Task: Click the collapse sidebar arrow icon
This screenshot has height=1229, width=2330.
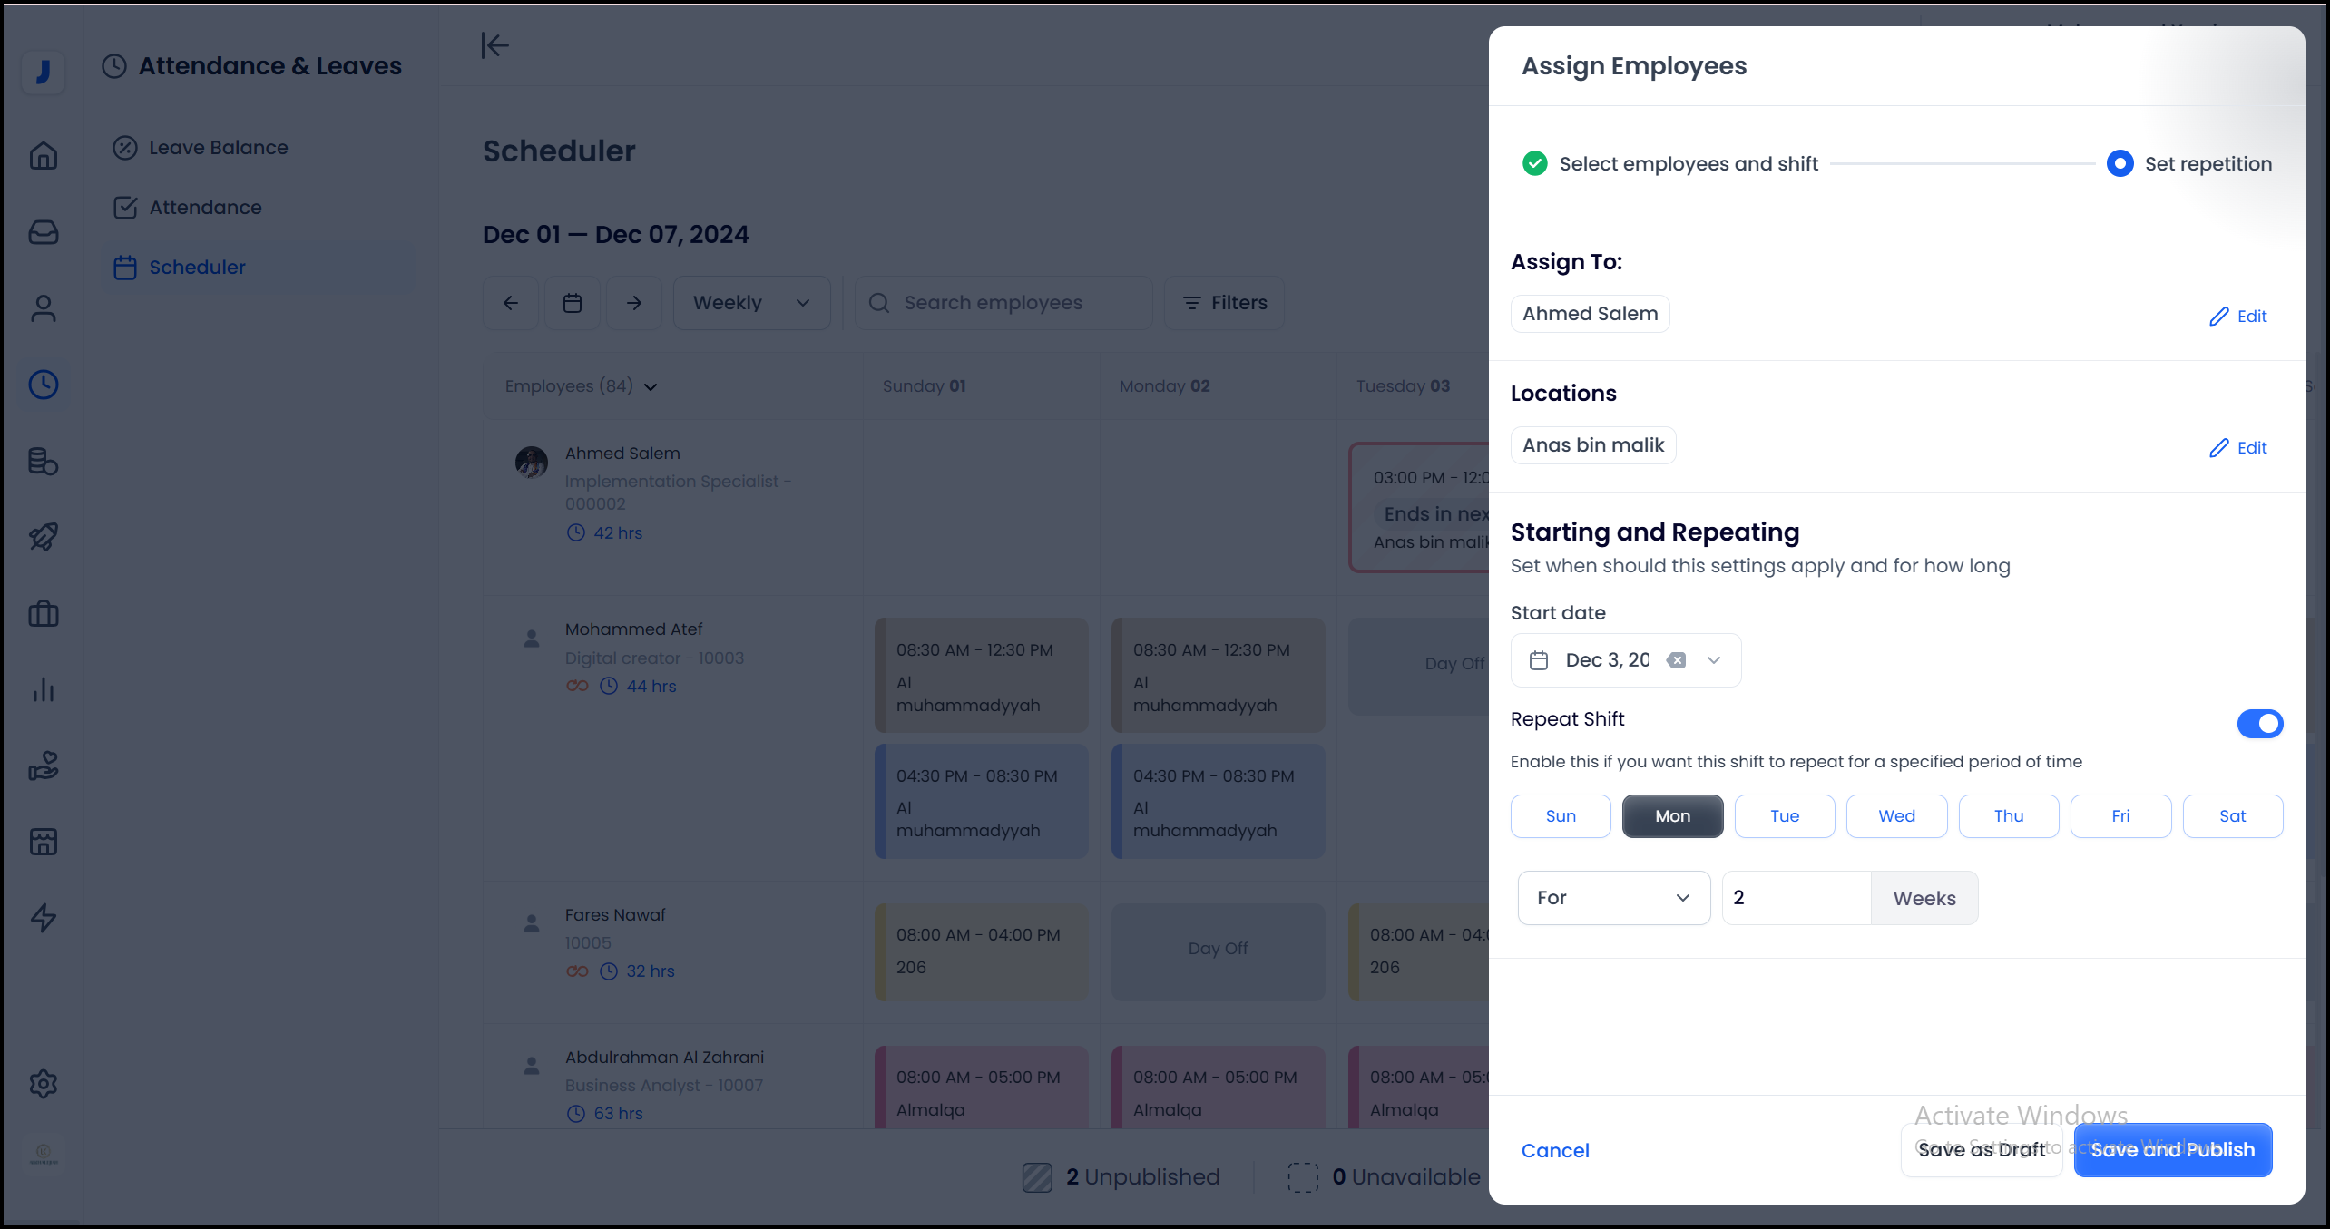Action: 494,45
